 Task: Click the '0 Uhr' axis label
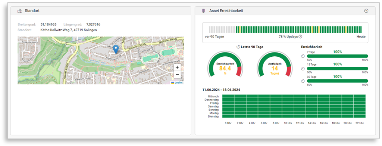(x=228, y=123)
